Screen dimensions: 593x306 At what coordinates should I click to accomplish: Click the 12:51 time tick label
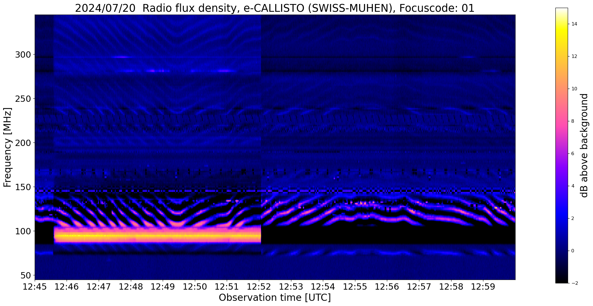(x=227, y=286)
